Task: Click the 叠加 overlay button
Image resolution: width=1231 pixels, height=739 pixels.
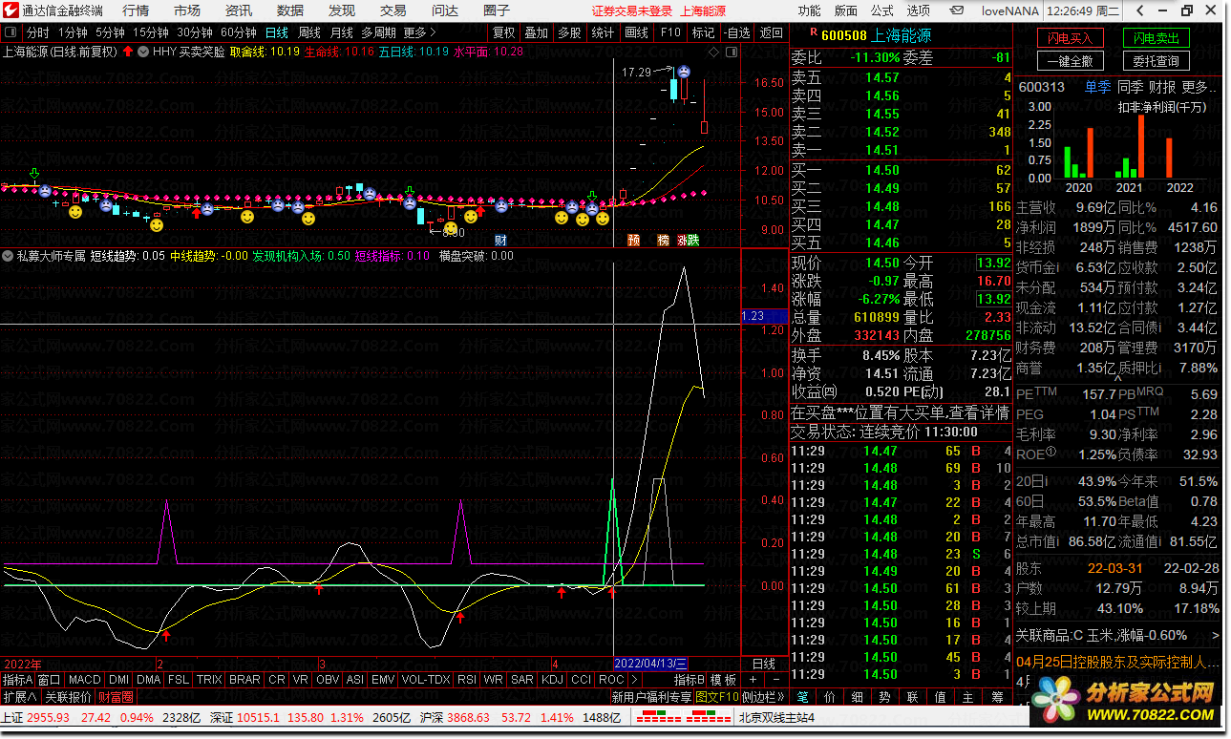Action: click(537, 32)
